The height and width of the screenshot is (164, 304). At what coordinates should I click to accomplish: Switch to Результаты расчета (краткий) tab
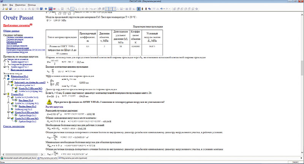[x=73, y=158]
